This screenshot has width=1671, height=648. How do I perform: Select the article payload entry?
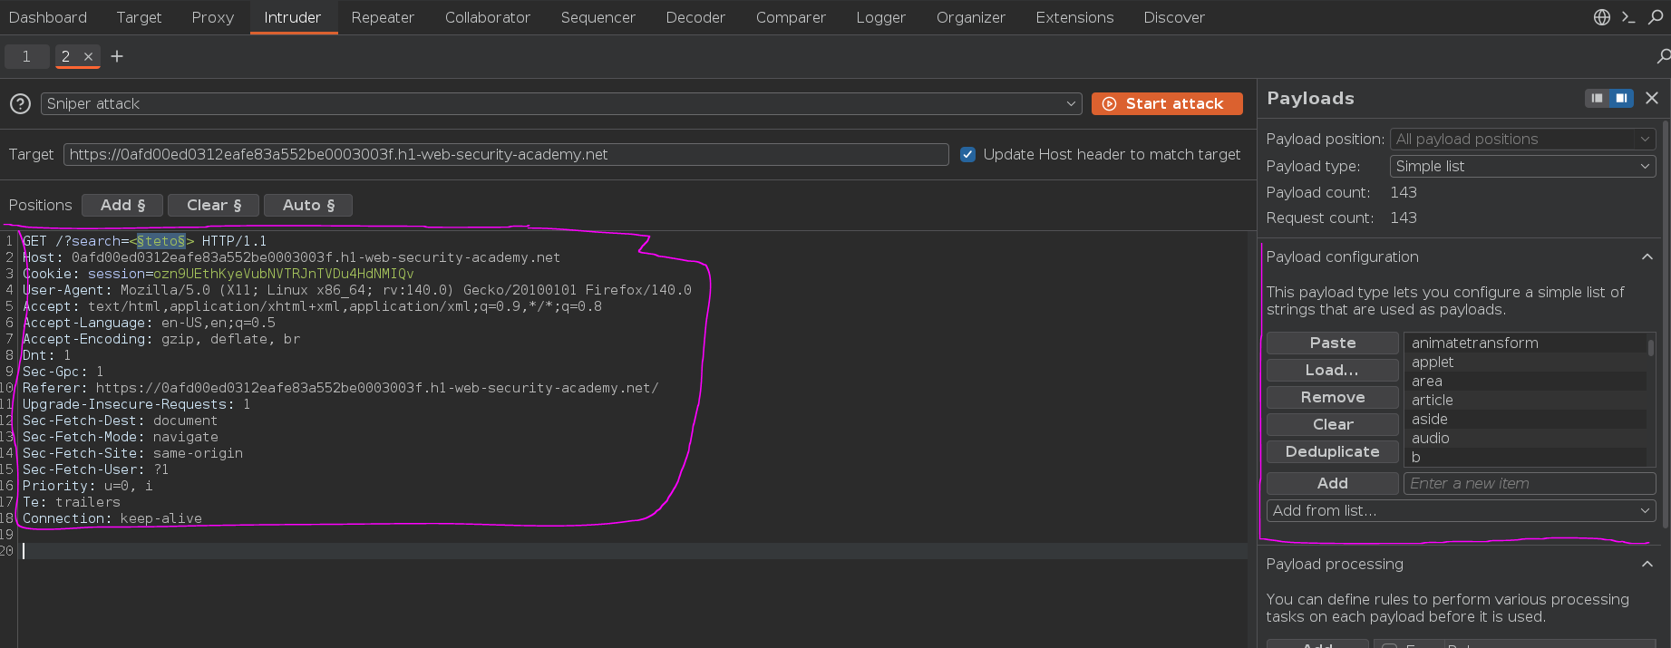(x=1525, y=400)
